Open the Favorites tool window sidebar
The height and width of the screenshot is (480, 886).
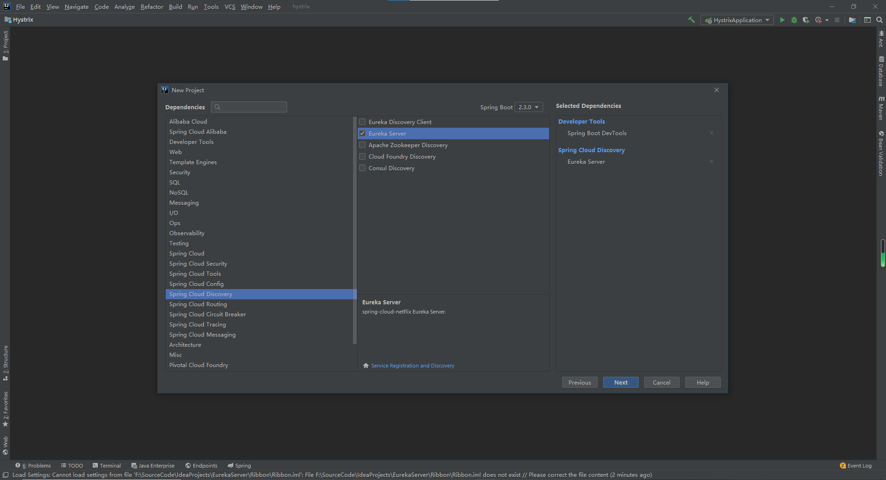tap(6, 409)
